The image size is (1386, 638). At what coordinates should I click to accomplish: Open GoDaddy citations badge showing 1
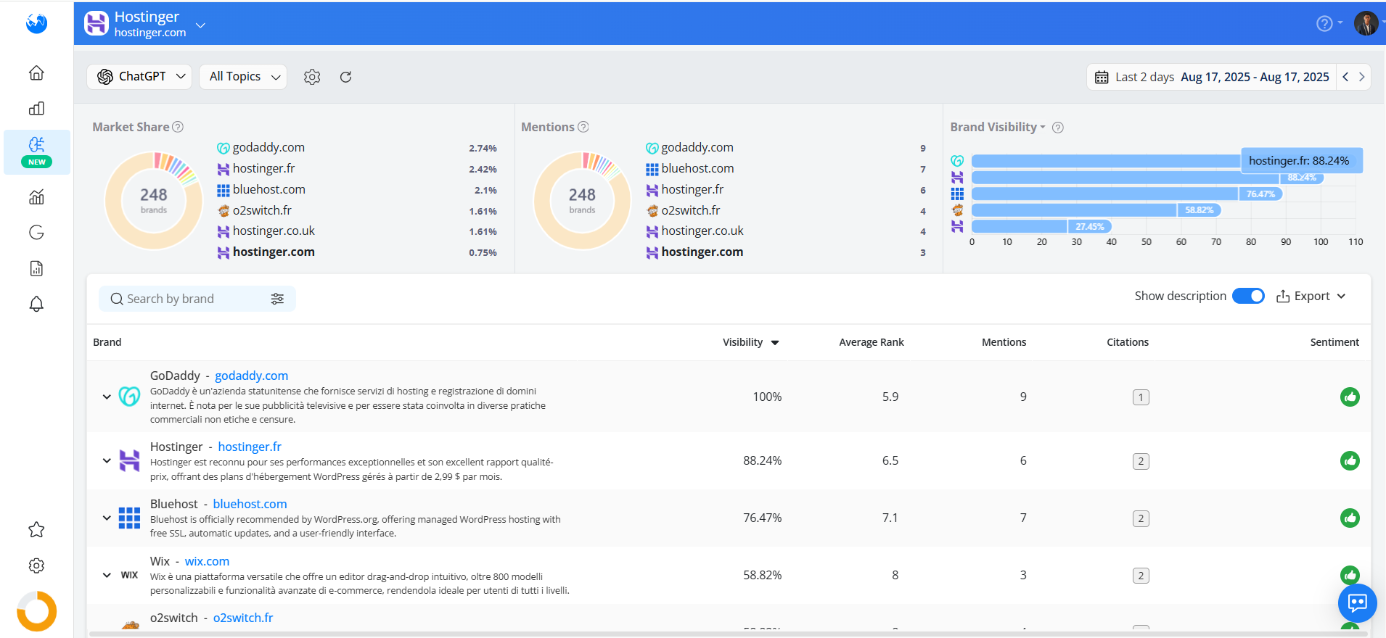(1141, 397)
